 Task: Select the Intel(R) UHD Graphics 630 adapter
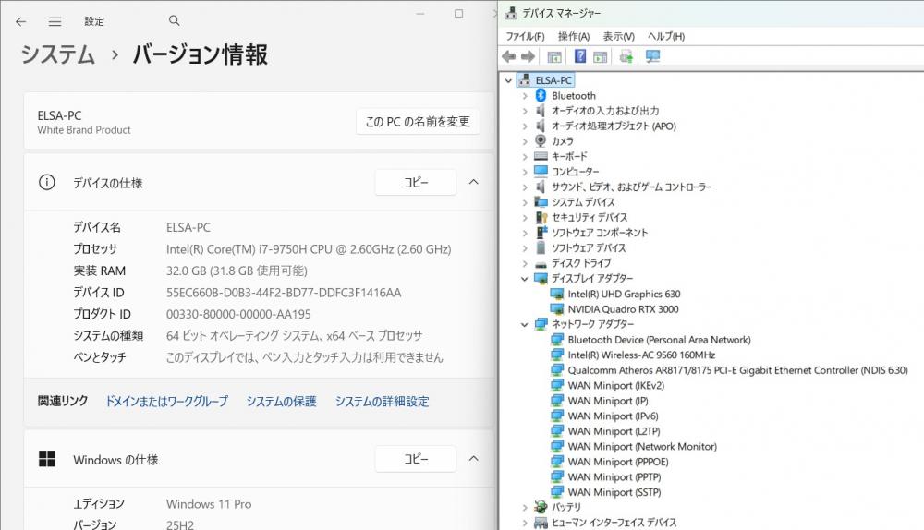click(624, 294)
